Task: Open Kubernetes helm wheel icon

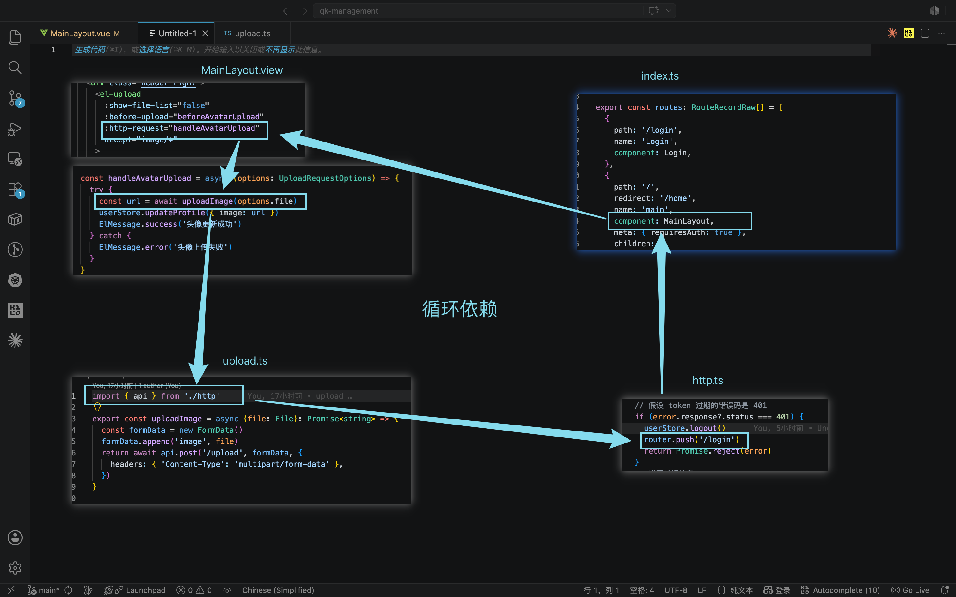Action: point(15,280)
